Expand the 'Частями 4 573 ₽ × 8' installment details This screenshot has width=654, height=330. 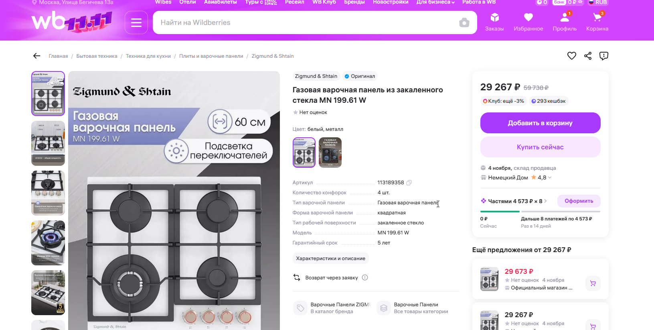514,201
